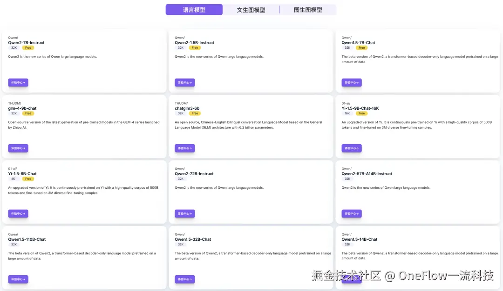Switch to the 文生图模型 tab
503x291 pixels.
tap(251, 10)
